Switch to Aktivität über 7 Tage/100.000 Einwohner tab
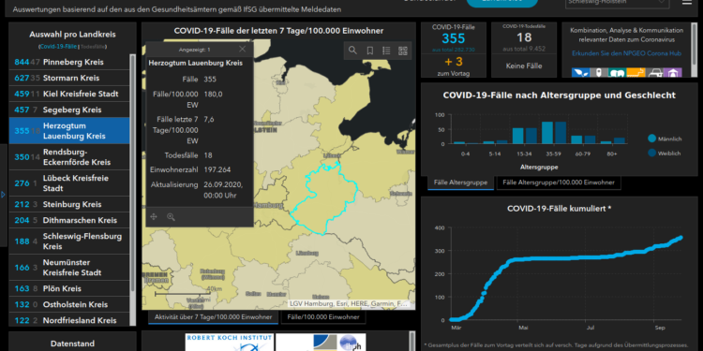Image resolution: width=703 pixels, height=351 pixels. pyautogui.click(x=214, y=317)
